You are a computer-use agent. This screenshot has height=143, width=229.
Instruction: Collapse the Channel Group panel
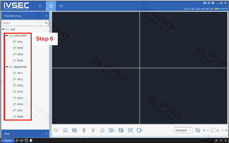[x=46, y=16]
